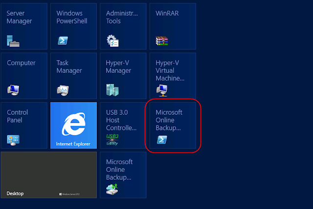This screenshot has width=313, height=209.
Task: Open Microsoft Online Backup cloud drive icon
Action: [112, 189]
